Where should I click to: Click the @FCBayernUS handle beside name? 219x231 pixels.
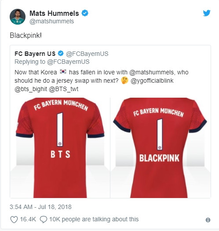click(x=87, y=54)
